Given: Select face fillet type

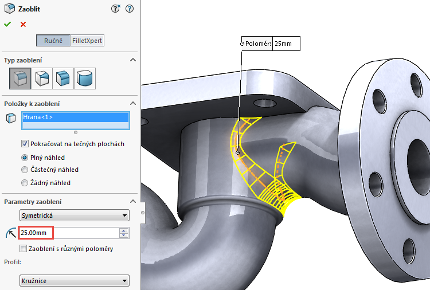Looking at the screenshot, I should [x=63, y=79].
